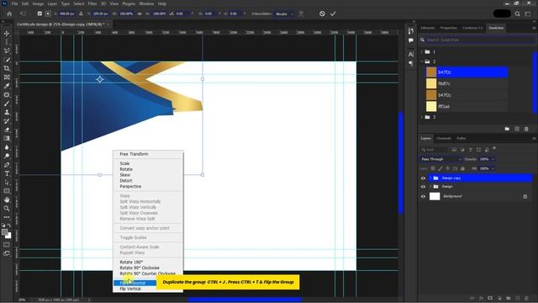Toggle lock all on the layer
This screenshot has width=538, height=303.
tap(462, 168)
